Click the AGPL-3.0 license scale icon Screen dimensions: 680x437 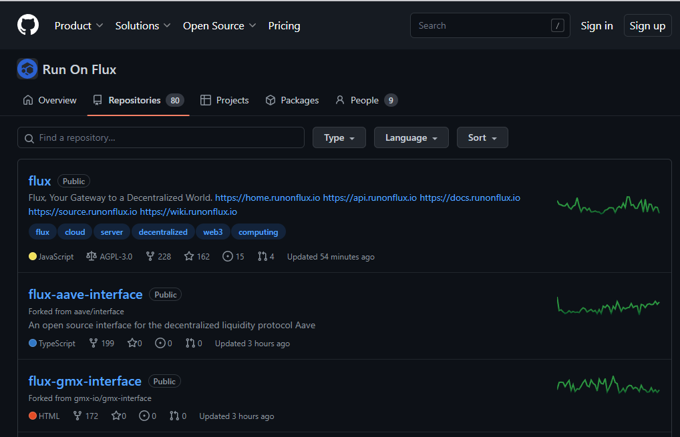91,256
